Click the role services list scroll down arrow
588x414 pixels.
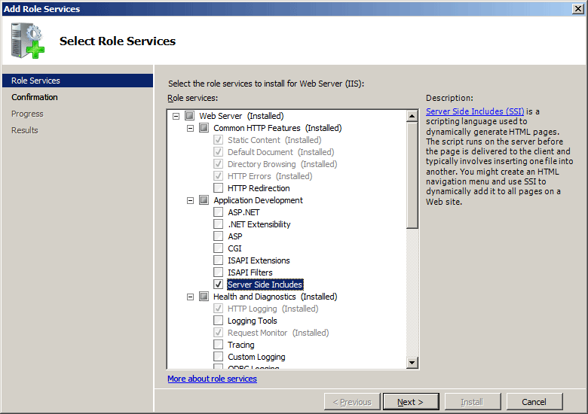click(x=412, y=363)
